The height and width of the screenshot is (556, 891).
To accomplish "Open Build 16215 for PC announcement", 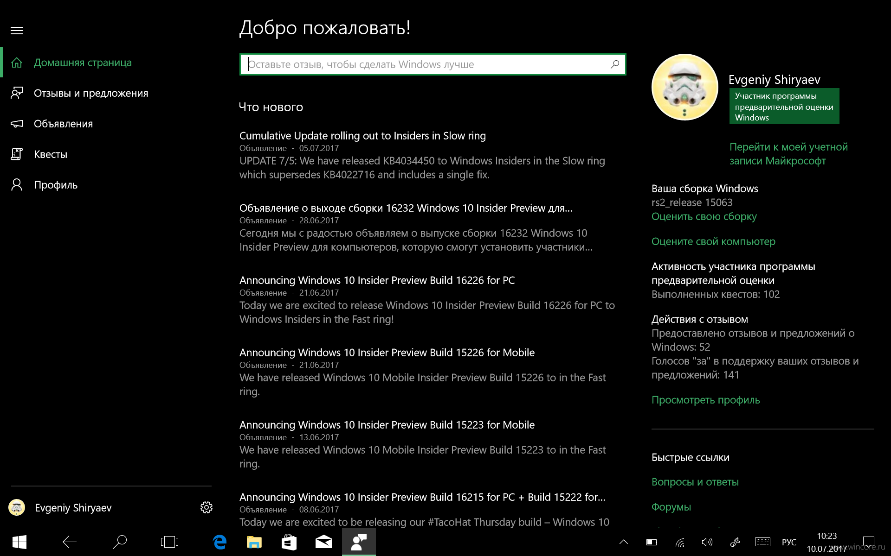I will (x=422, y=497).
